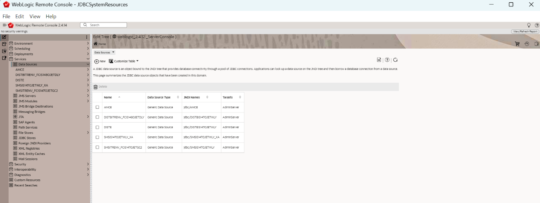Open the Data Sources breadcrumb dropdown
The width and height of the screenshot is (540, 203).
(x=104, y=53)
